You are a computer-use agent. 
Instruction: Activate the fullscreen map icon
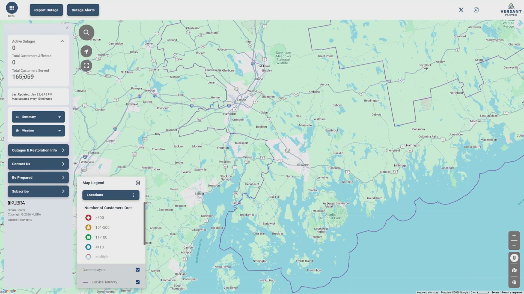coord(86,65)
